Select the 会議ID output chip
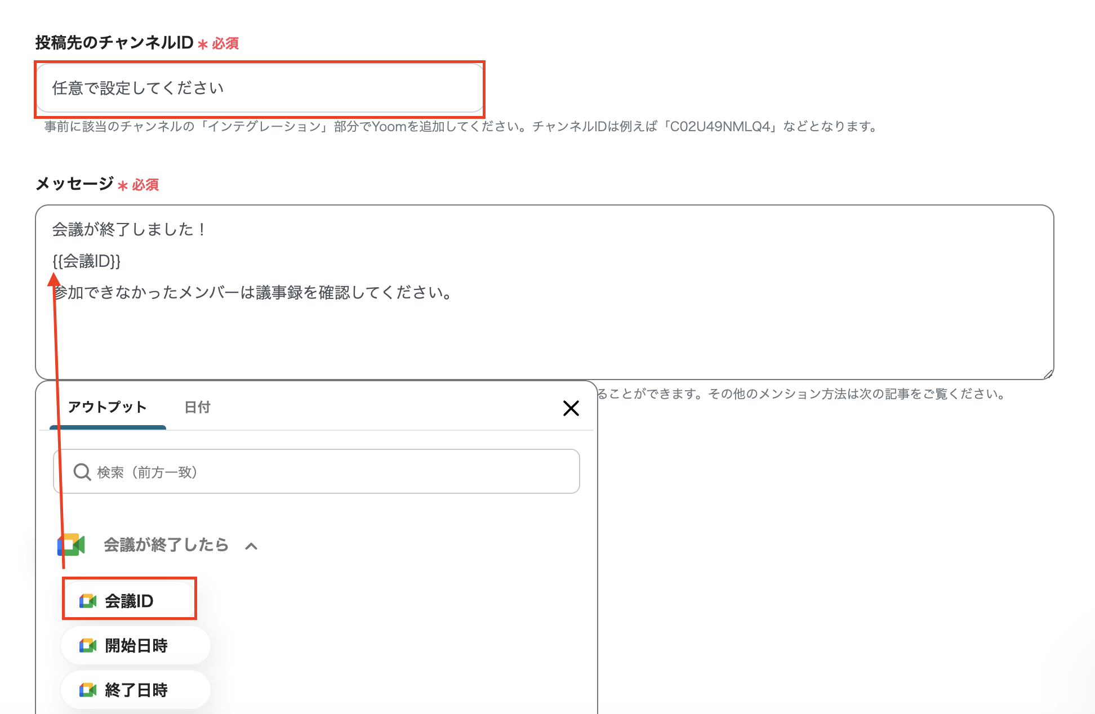 pyautogui.click(x=130, y=601)
